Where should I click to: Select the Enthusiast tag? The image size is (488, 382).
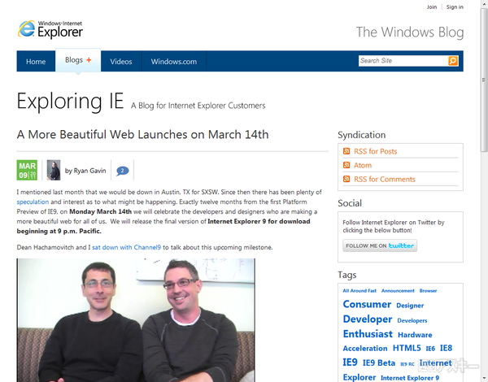pyautogui.click(x=368, y=334)
